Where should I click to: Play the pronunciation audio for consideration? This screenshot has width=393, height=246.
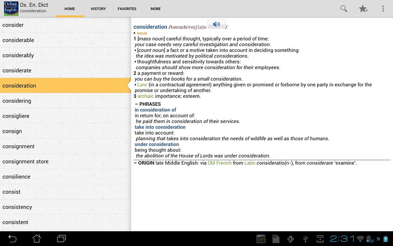[x=216, y=24]
